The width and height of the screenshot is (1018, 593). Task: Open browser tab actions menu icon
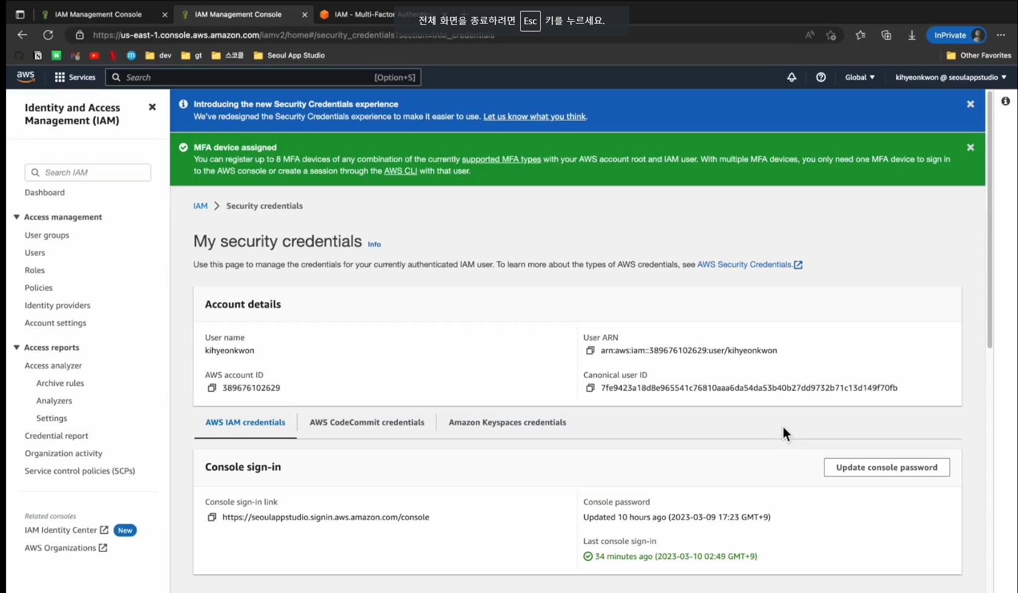(20, 15)
